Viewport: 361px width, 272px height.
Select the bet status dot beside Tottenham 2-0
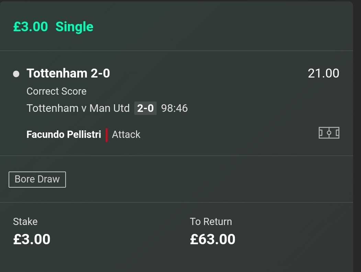[16, 74]
